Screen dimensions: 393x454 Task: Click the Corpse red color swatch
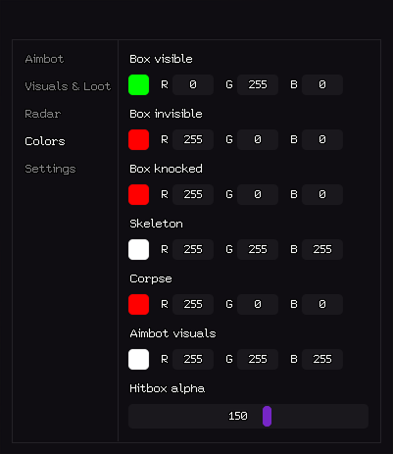pos(139,305)
